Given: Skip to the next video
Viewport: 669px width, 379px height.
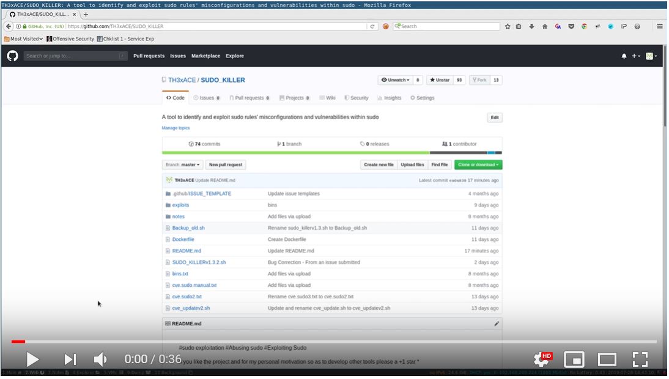Looking at the screenshot, I should pos(70,359).
